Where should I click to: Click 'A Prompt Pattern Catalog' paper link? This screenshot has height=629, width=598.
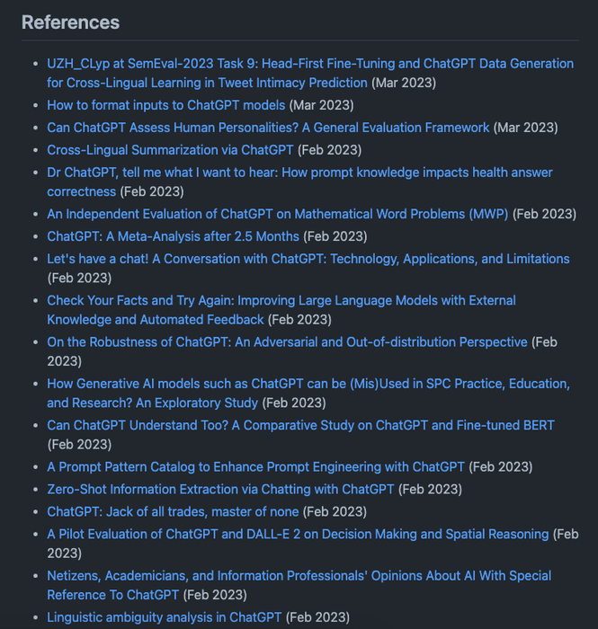[x=255, y=466]
